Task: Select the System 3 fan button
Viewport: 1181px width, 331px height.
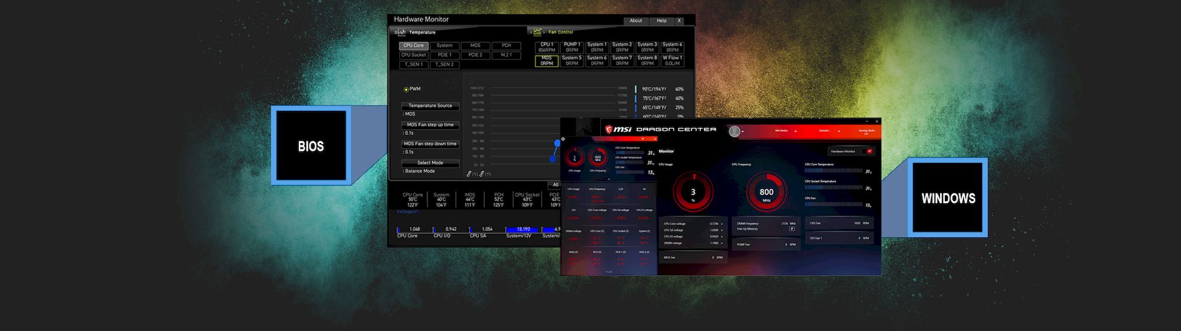Action: [x=647, y=47]
